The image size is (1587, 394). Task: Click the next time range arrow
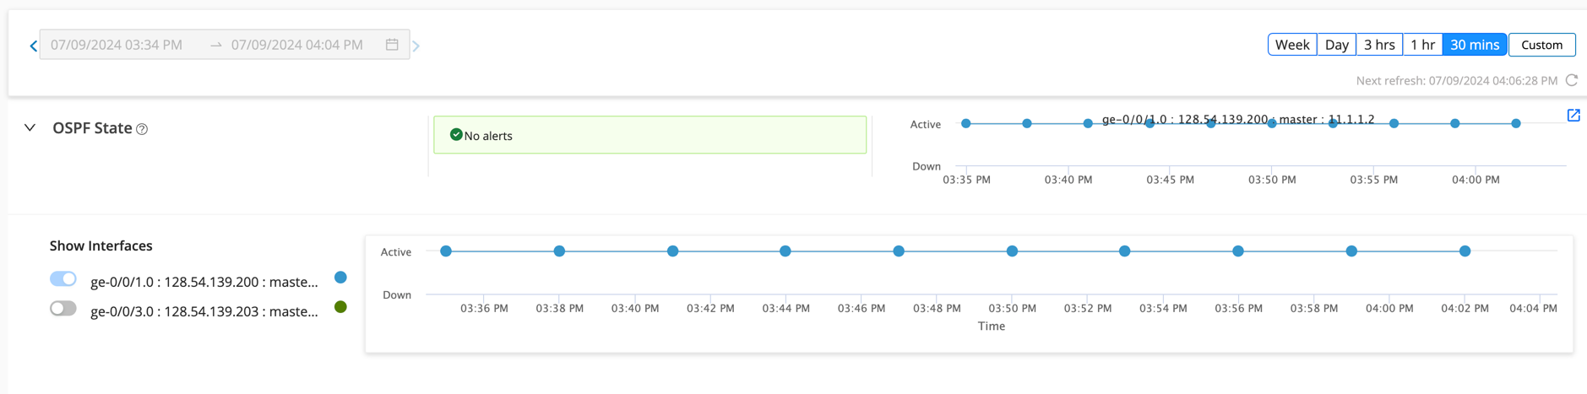tap(416, 46)
